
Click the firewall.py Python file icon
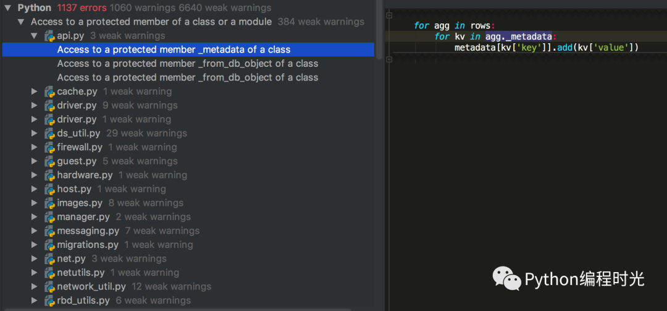coord(50,147)
